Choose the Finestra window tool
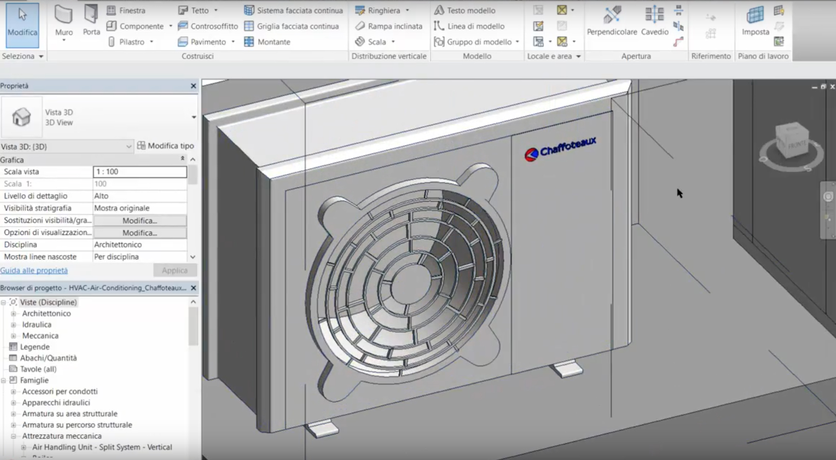This screenshot has height=460, width=836. (x=126, y=10)
